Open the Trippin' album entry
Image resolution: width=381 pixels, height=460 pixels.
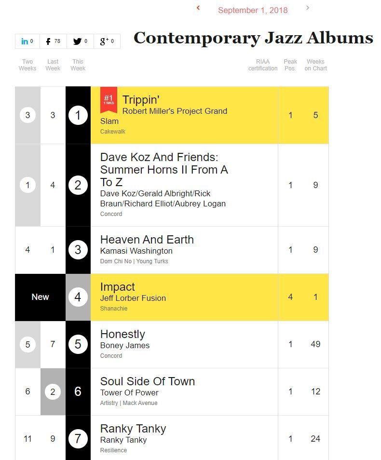point(141,100)
